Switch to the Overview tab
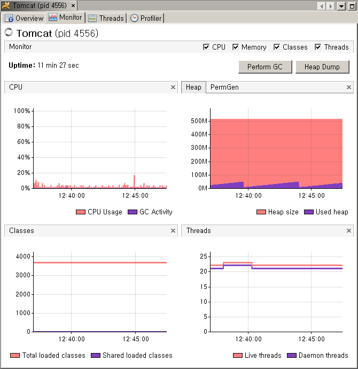358x369 pixels. click(x=24, y=18)
